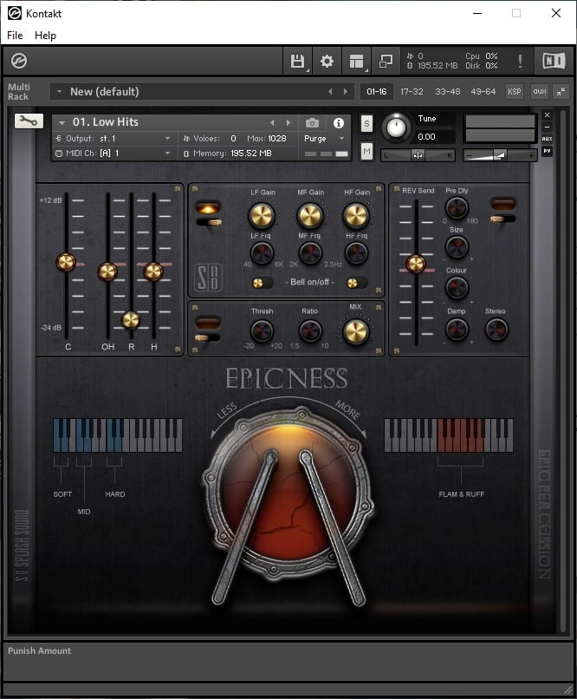Toggle the multi rack aux button
The image size is (577, 699).
click(540, 91)
